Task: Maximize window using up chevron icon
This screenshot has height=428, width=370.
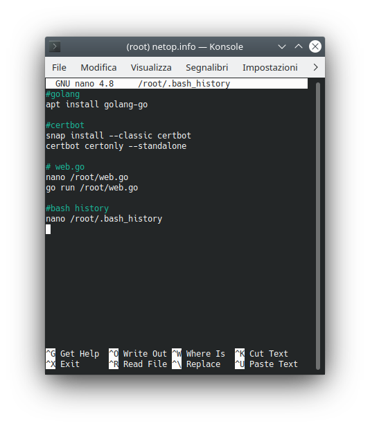Action: (x=299, y=46)
